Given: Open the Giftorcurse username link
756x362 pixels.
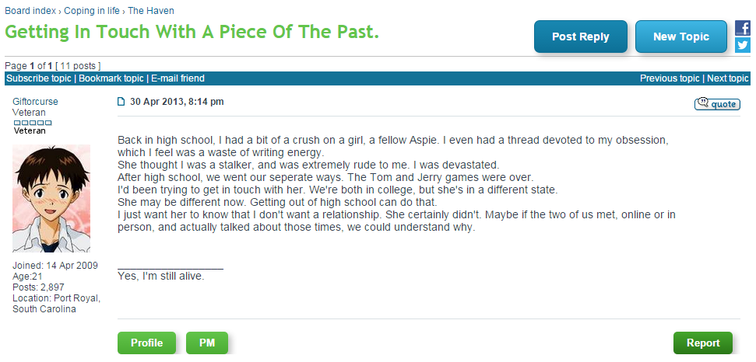Looking at the screenshot, I should tap(35, 102).
